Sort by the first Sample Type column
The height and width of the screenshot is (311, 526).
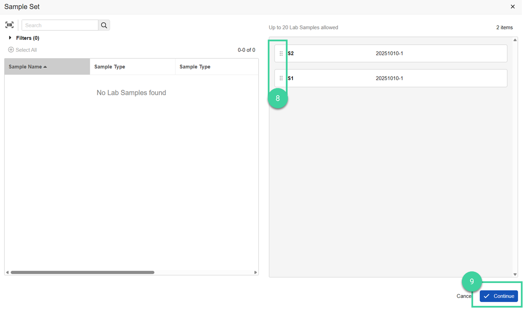pos(109,67)
